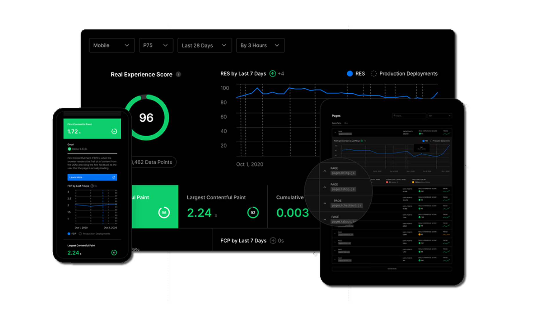Viewport: 536px width, 330px height.
Task: Click the green up-arrow trend icon beside RES by Last 7 Days
Action: (x=273, y=74)
